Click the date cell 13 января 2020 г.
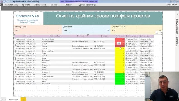The height and width of the screenshot is (101, 179). coord(131,46)
